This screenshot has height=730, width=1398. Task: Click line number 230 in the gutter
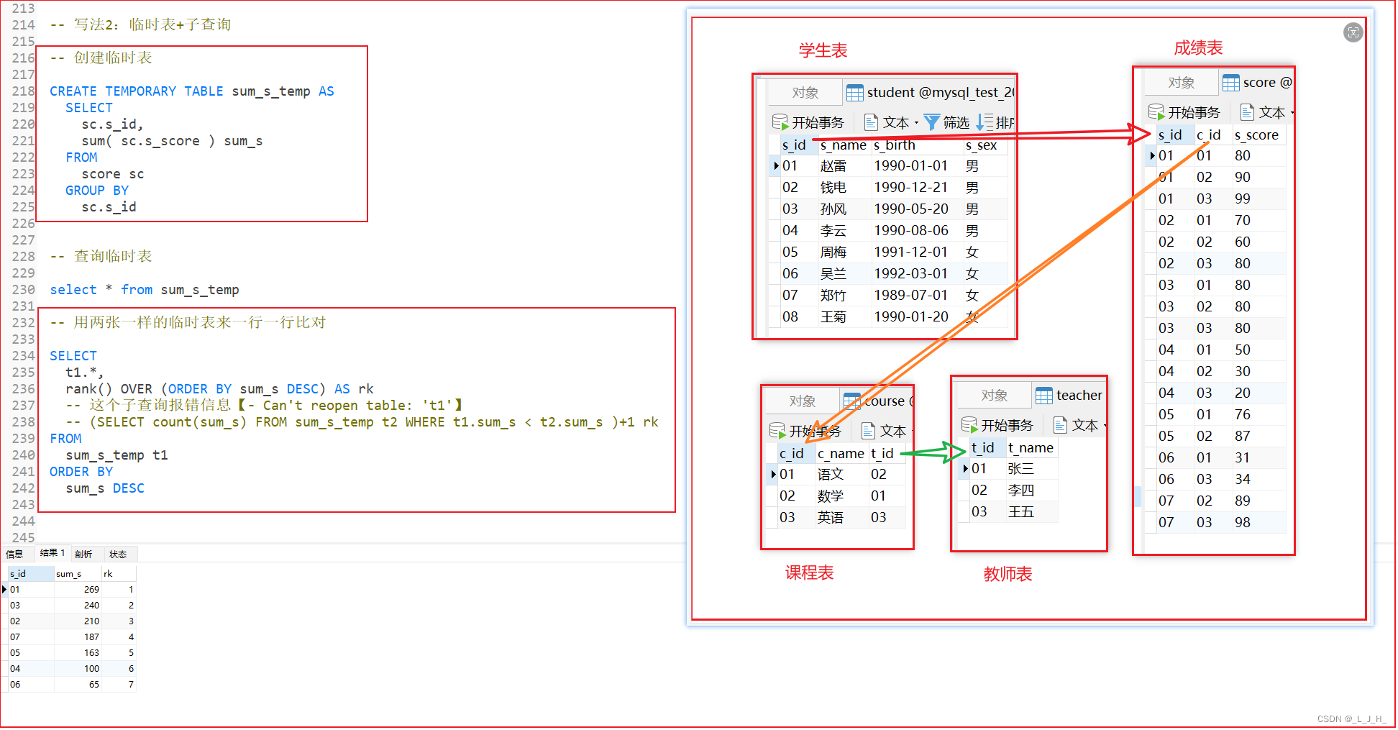tap(23, 290)
